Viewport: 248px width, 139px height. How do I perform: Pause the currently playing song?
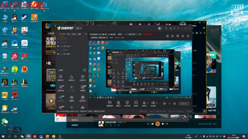tap(157, 124)
